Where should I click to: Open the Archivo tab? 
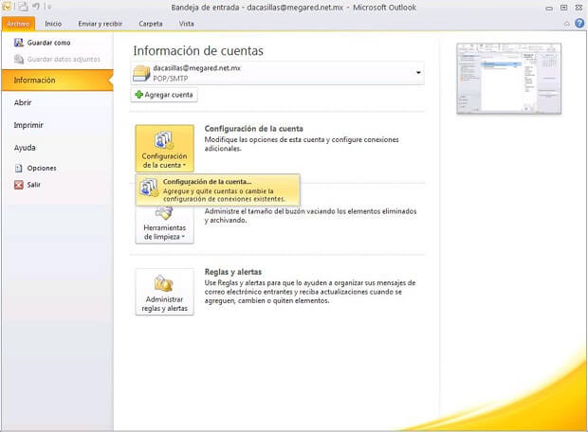click(18, 24)
